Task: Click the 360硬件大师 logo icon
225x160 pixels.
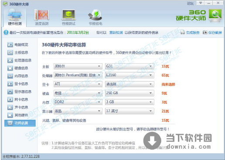Action: click(215, 15)
